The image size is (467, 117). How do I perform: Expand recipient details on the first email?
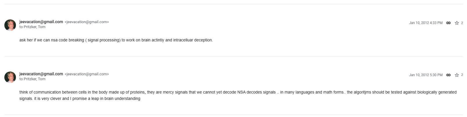[x=32, y=27]
